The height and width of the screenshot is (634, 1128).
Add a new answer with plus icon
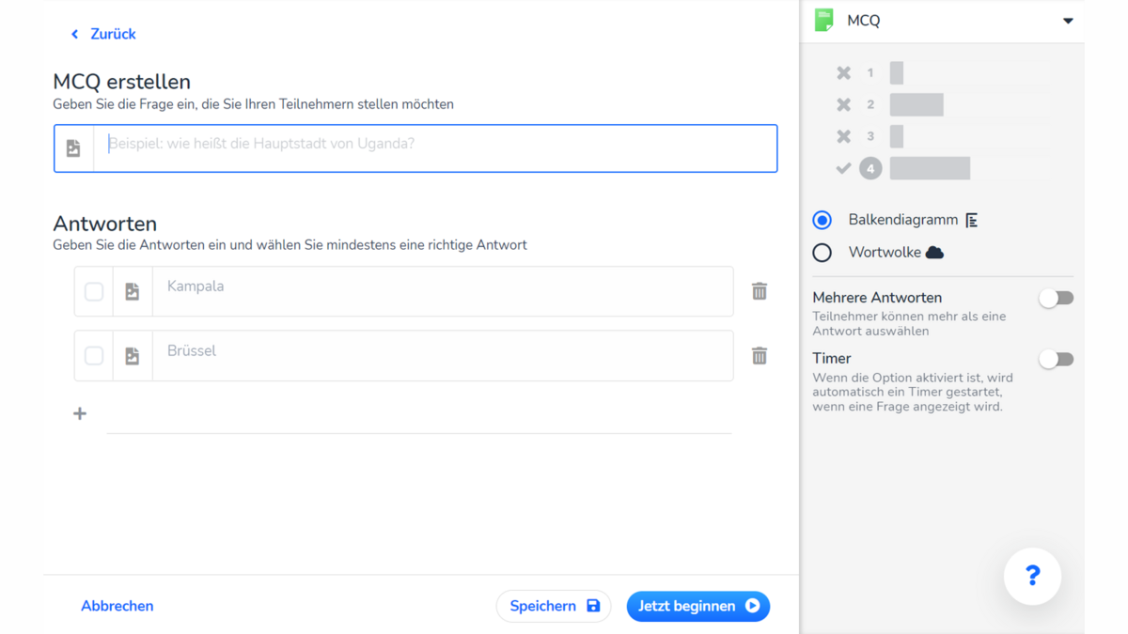pos(80,413)
